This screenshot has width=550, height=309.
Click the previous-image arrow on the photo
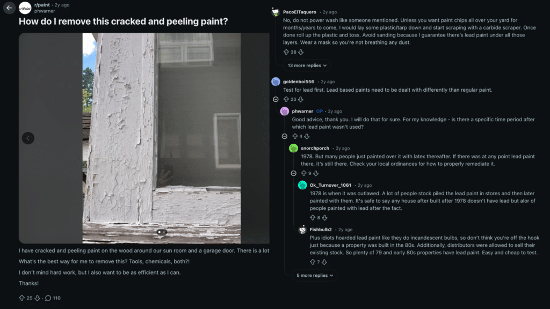(x=28, y=138)
